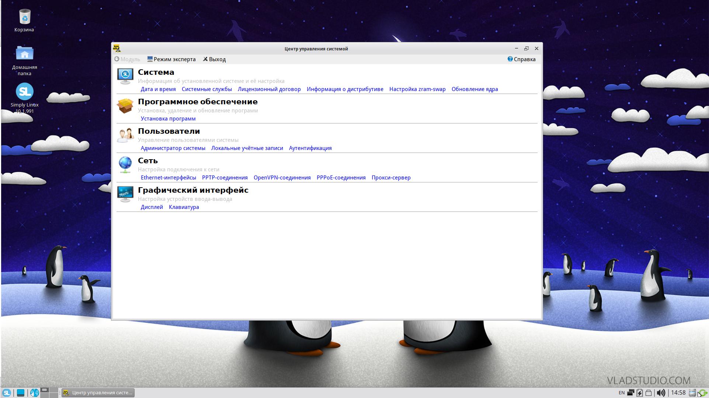Open the EN keyboard layout indicator

click(622, 393)
